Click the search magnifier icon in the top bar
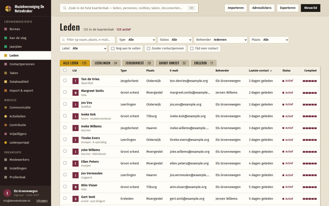The image size is (329, 206). tap(65, 8)
